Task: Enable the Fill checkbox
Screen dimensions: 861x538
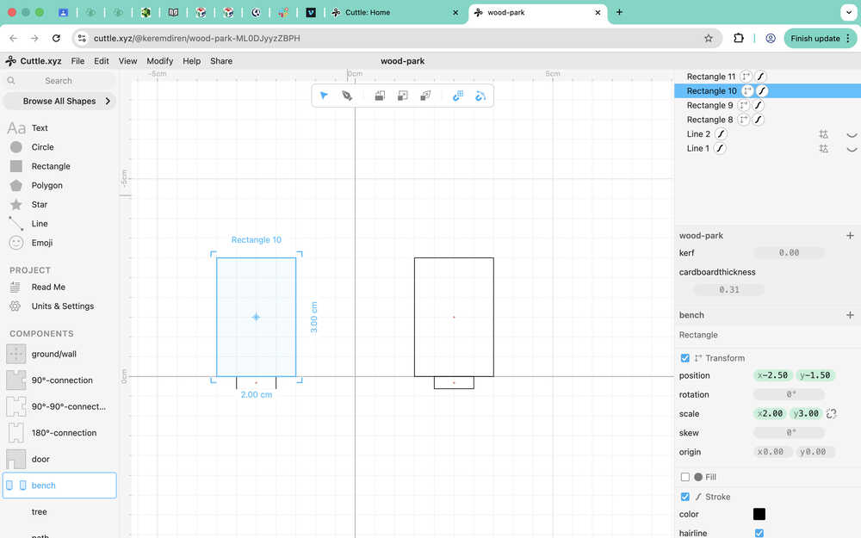Action: (684, 477)
